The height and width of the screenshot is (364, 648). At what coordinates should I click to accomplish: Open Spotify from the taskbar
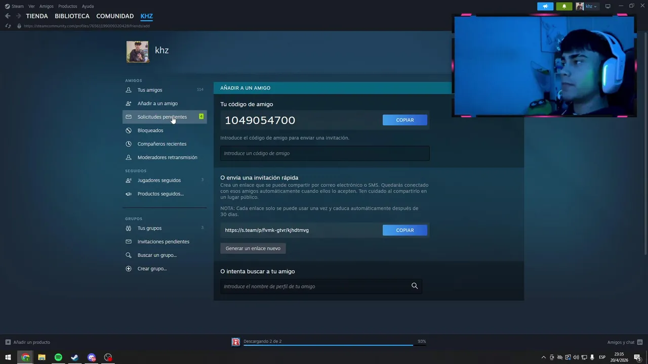58,357
